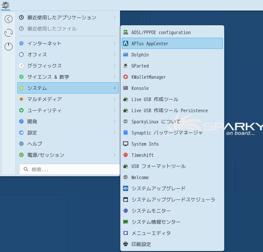Launch 印刷設定

tap(172, 244)
